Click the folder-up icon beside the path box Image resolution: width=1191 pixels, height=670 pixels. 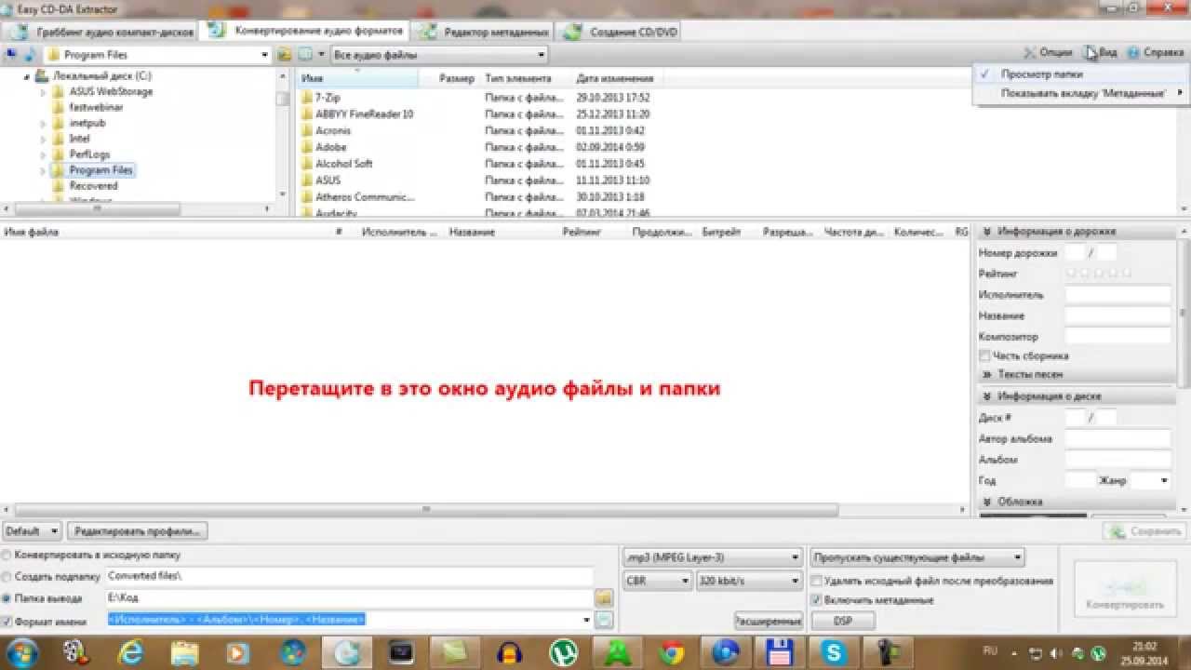(285, 55)
